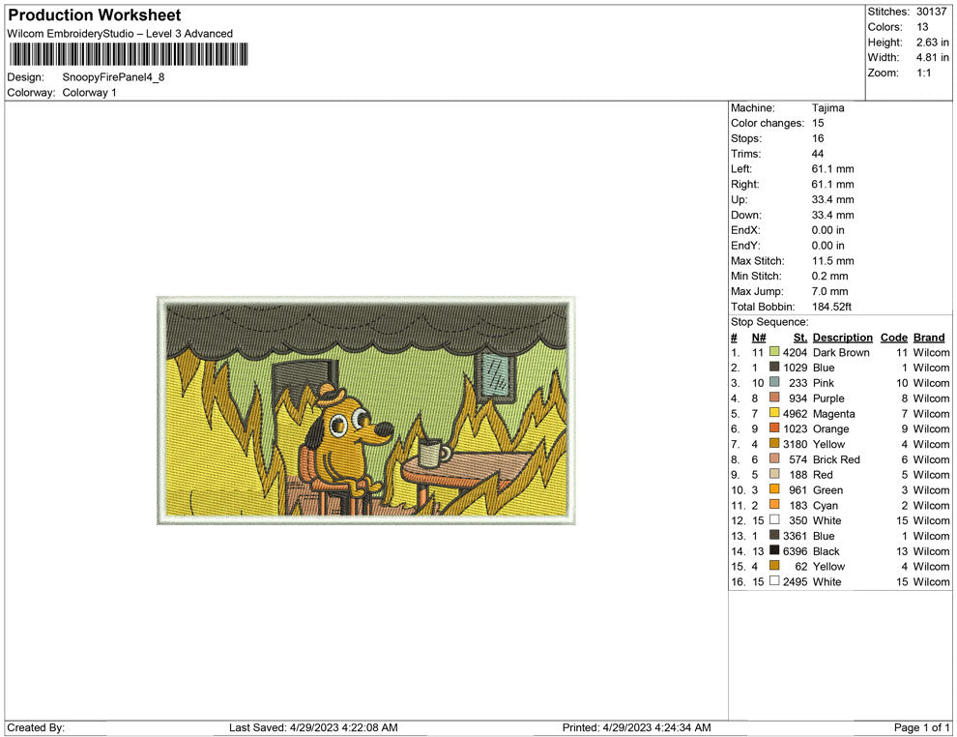Click the design name SnoopyFirePanel4_8
This screenshot has height=737, width=957.
113,77
